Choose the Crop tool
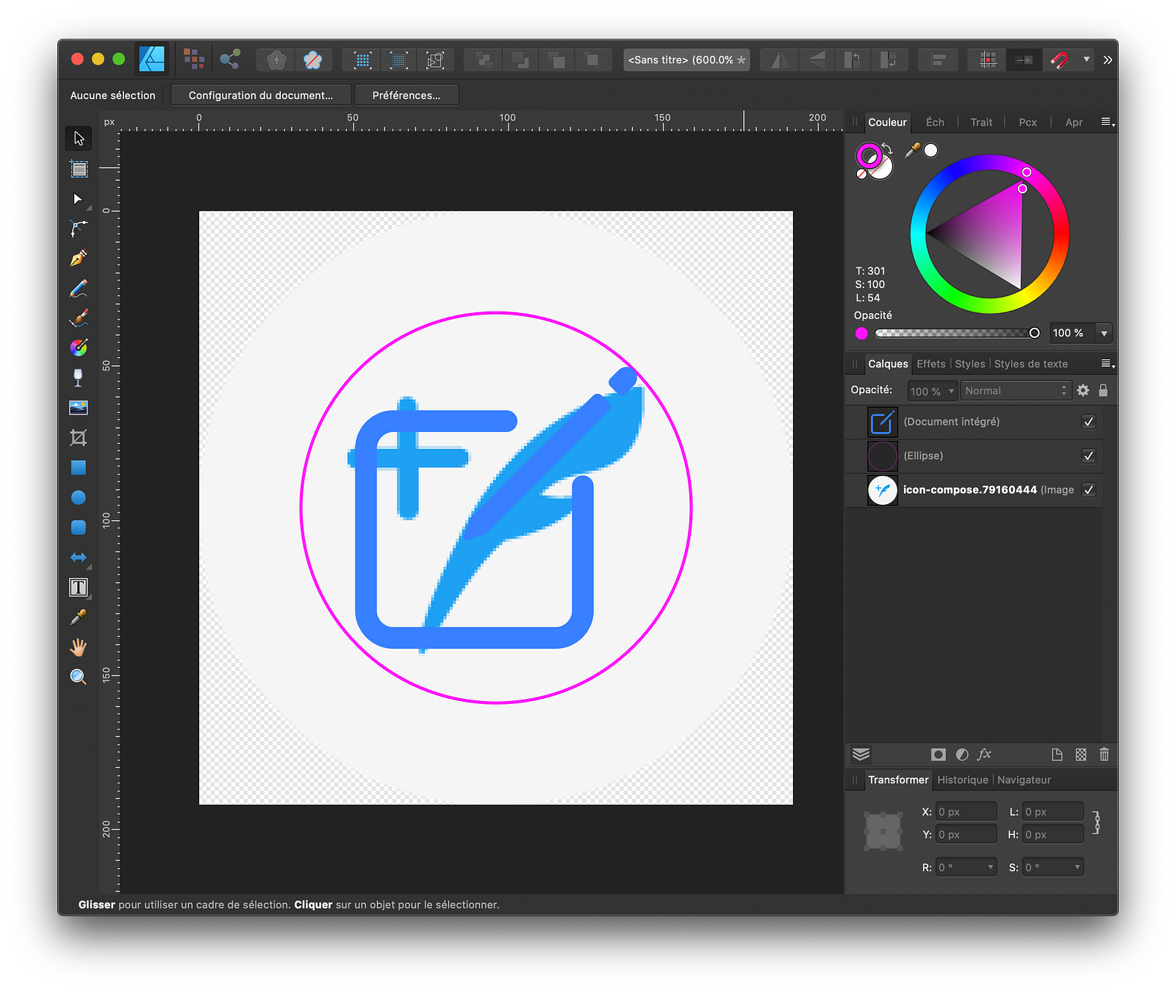This screenshot has height=992, width=1176. (x=78, y=438)
